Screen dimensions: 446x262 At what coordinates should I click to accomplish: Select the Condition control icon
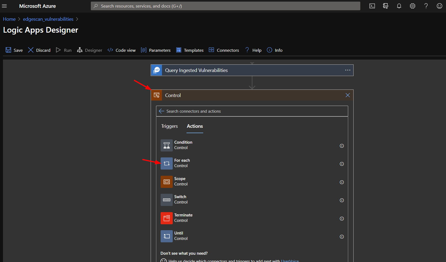(167, 145)
